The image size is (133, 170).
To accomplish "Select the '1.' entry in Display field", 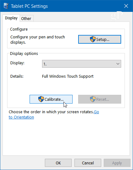I will pyautogui.click(x=45, y=64).
